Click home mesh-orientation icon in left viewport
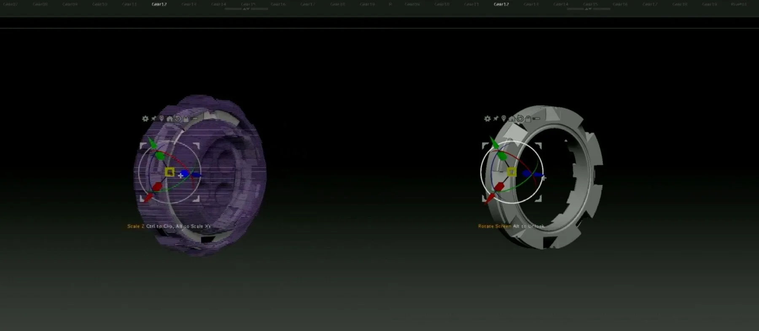The height and width of the screenshot is (331, 759). tap(170, 119)
